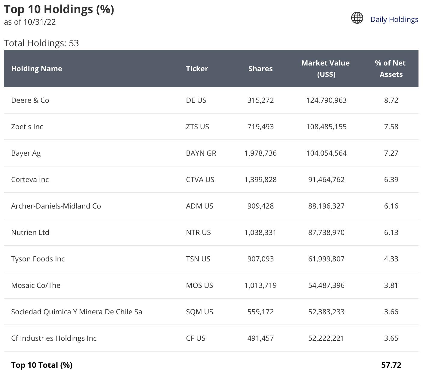
Task: Select the Archer-Daniels-Midland Co holding name
Action: pyautogui.click(x=56, y=206)
